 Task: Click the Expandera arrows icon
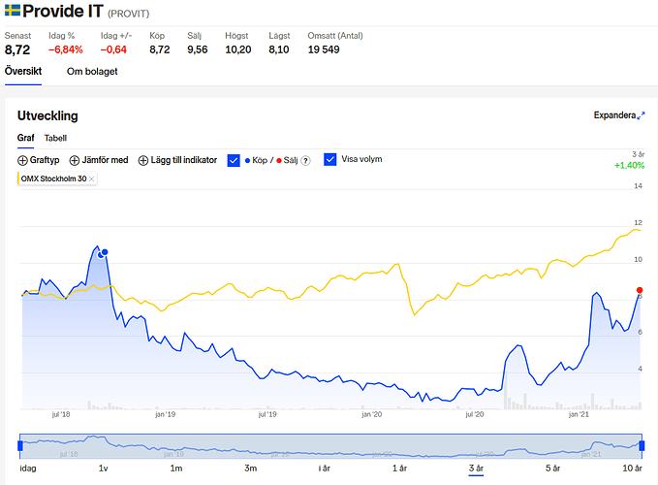pos(641,115)
